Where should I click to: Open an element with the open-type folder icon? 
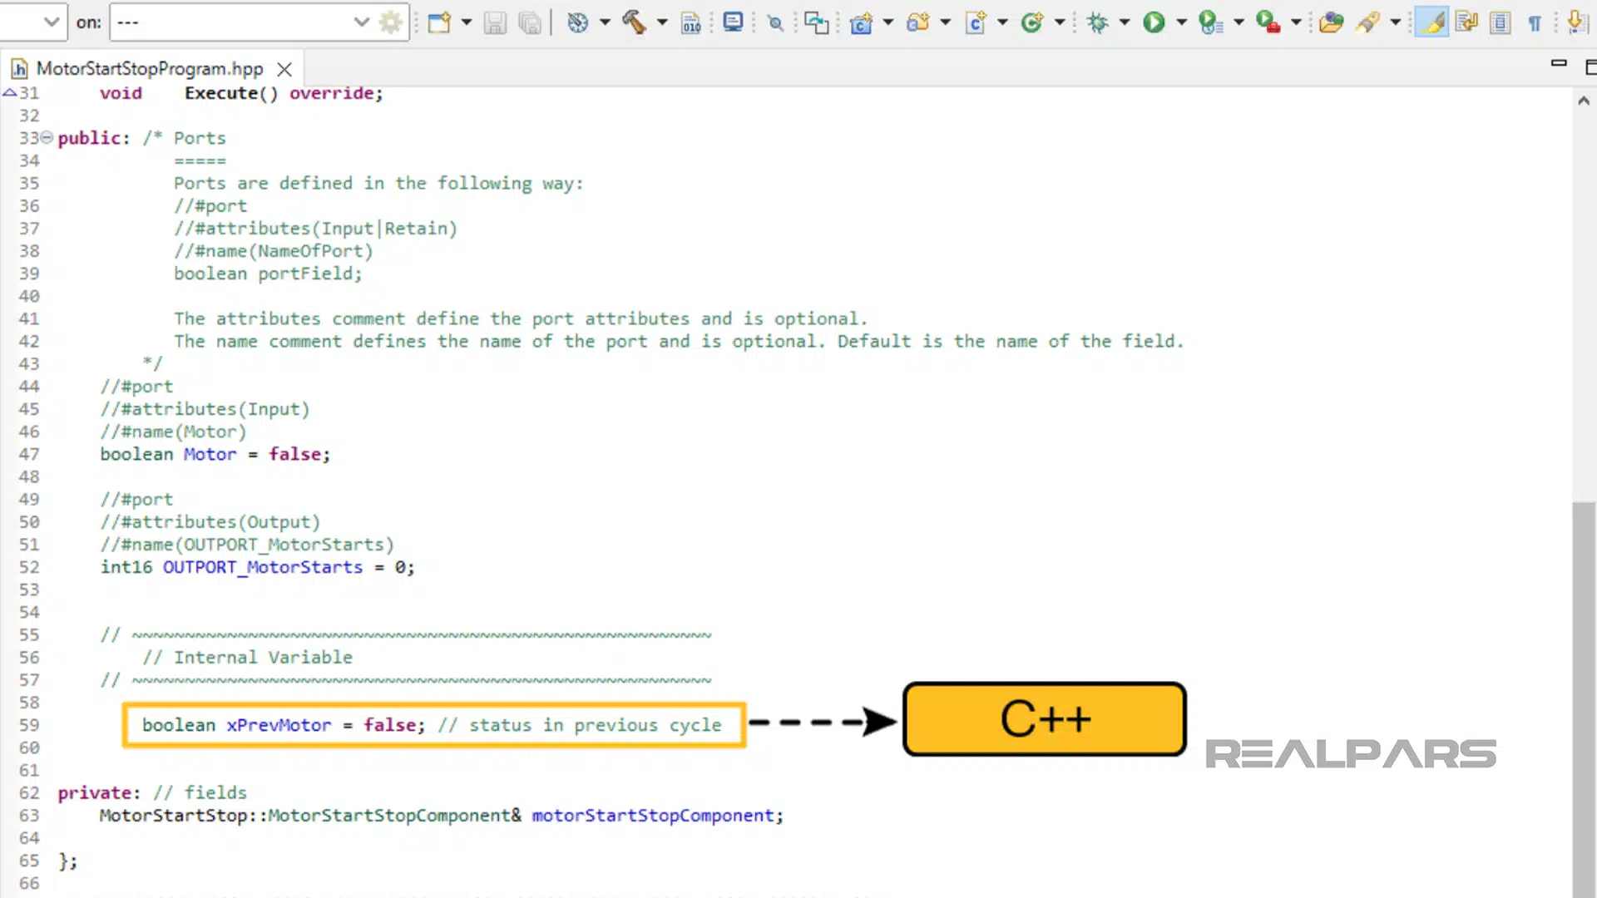click(x=1331, y=22)
